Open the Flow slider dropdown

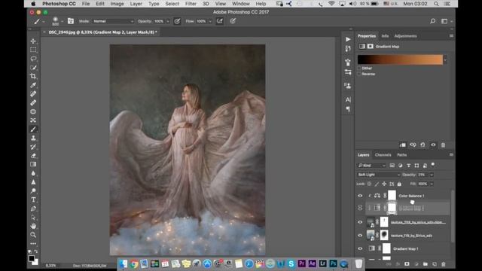[210, 22]
